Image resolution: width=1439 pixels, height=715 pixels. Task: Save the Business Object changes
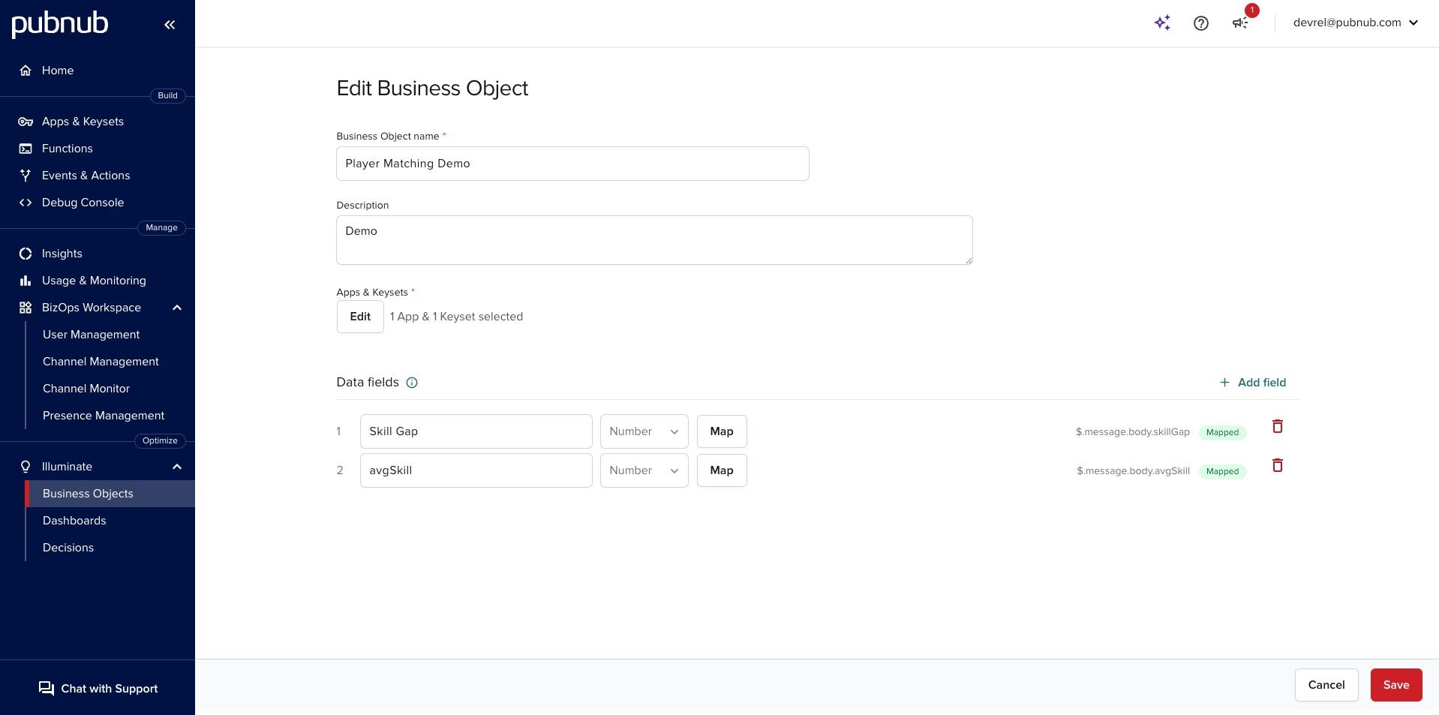(x=1395, y=685)
